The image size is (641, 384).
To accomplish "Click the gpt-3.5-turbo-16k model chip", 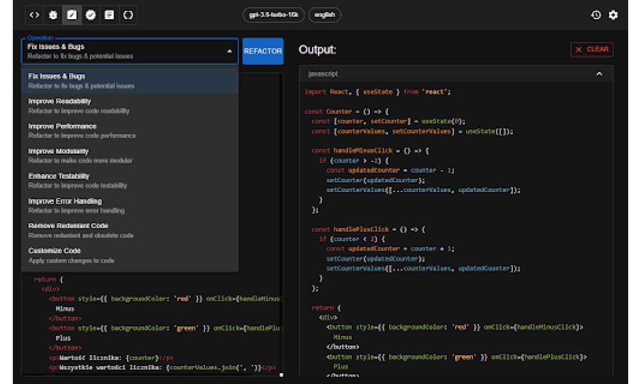I will [274, 15].
